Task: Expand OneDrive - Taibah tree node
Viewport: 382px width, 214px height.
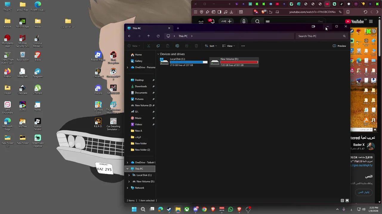Action: (x=127, y=163)
